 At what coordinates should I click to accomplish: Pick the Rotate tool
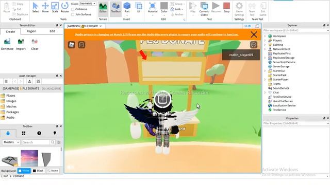64,8
